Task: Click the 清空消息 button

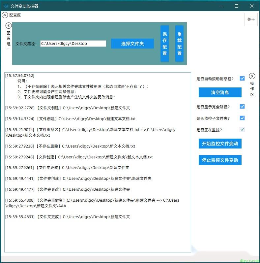Action: (220, 92)
